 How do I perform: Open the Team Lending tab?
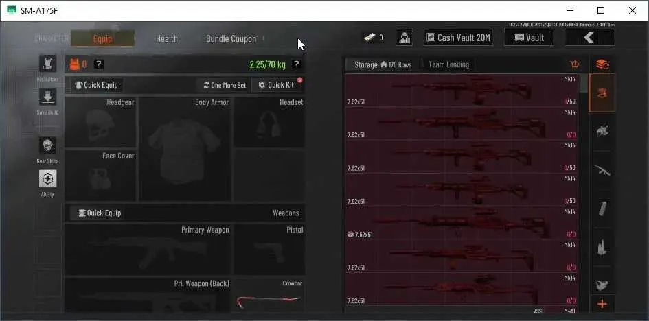(448, 64)
